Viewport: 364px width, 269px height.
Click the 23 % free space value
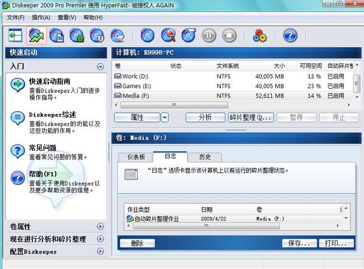click(x=314, y=86)
